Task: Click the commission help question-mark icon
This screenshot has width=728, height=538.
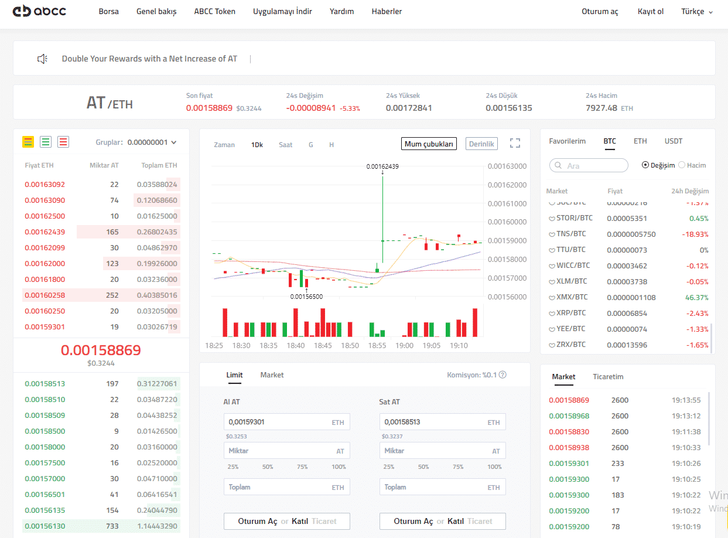Action: (x=502, y=375)
